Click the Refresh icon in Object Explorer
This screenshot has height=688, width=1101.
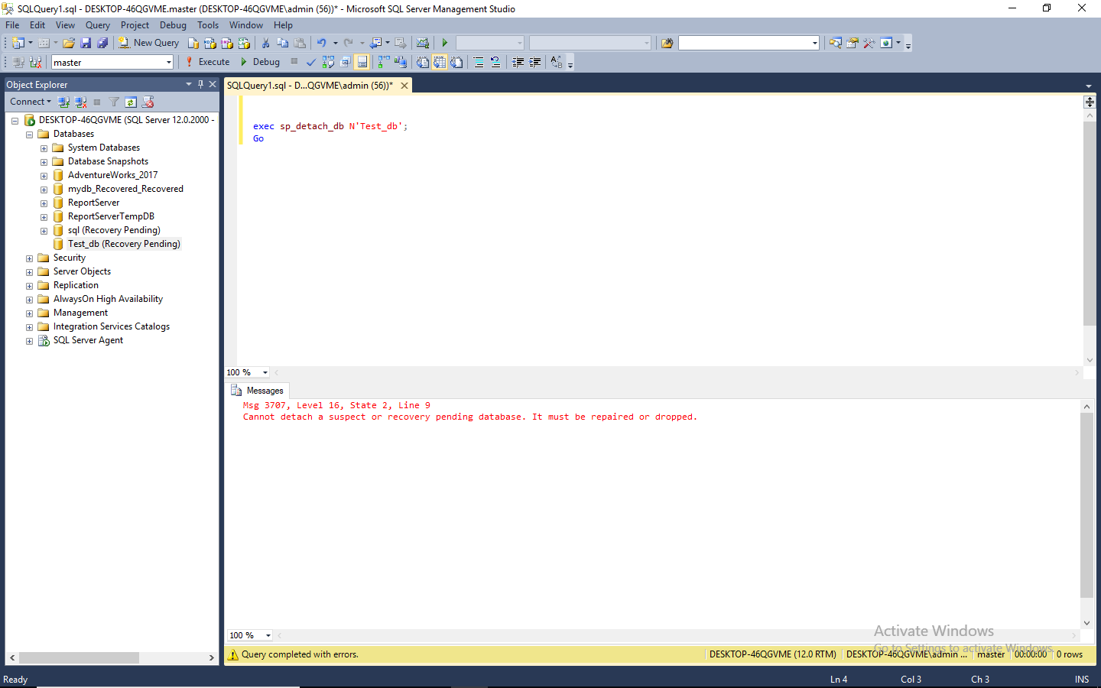131,102
